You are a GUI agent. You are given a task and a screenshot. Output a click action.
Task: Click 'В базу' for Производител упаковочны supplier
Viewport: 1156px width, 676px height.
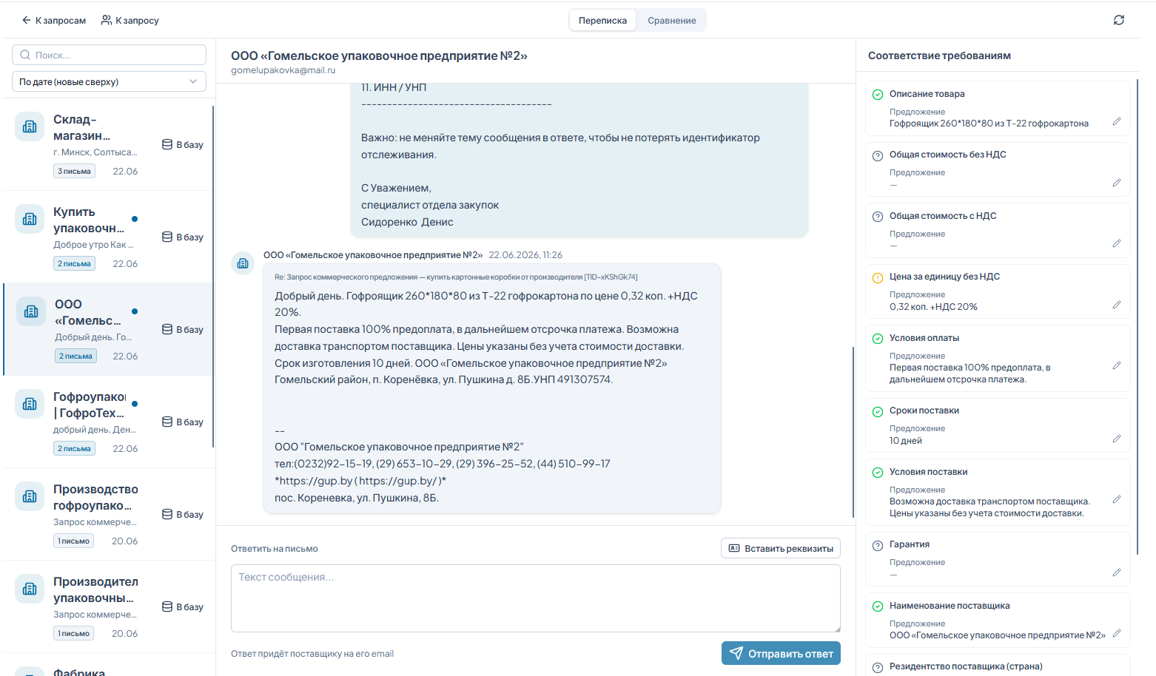[x=183, y=606]
